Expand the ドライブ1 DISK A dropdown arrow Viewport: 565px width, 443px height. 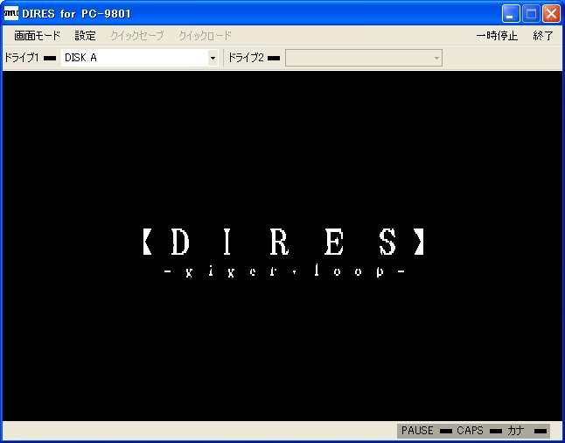click(x=213, y=58)
